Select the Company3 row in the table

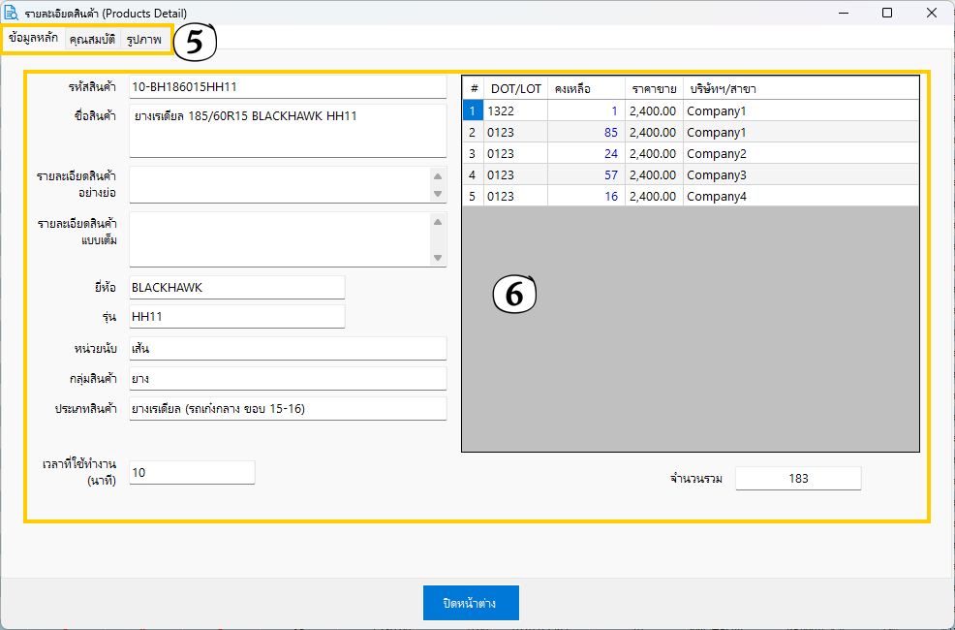[x=717, y=175]
